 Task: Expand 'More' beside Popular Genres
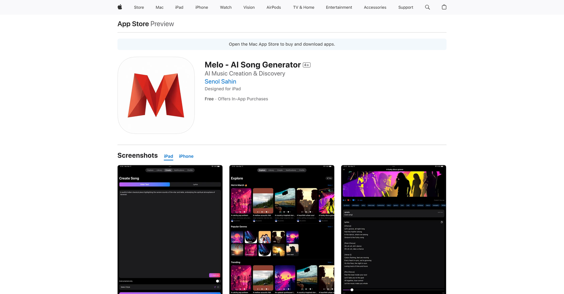[330, 226]
